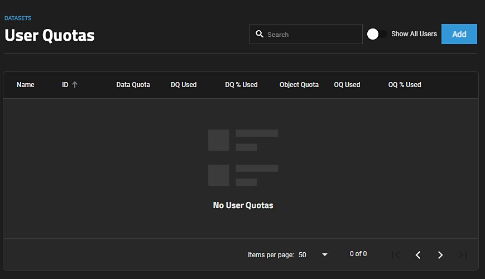This screenshot has height=279, width=485.
Task: Toggle the Show All Users switch
Action: point(377,34)
